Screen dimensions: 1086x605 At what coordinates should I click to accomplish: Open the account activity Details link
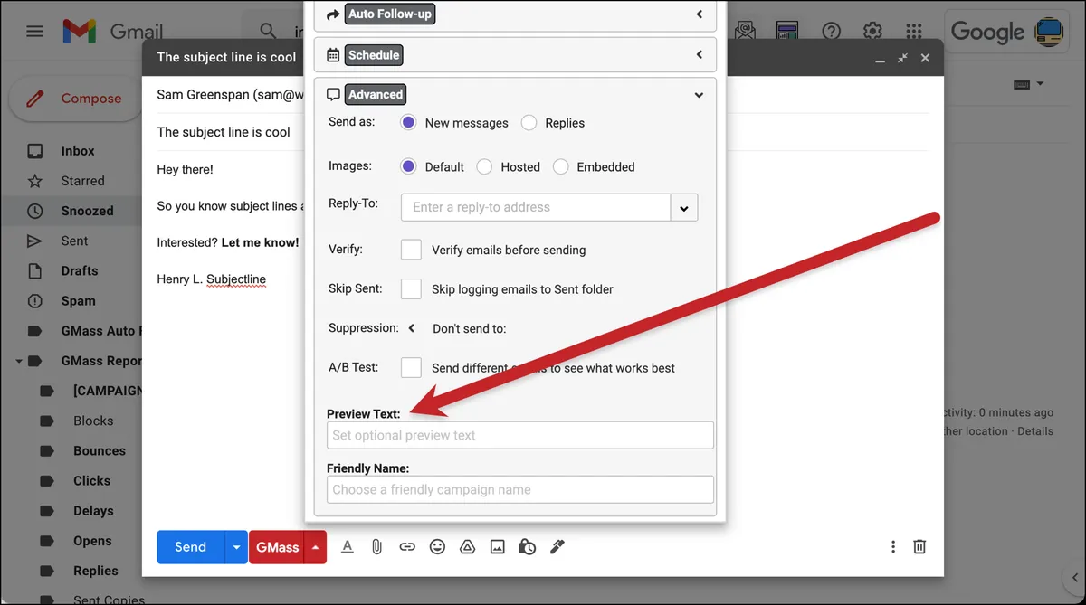coord(1035,431)
